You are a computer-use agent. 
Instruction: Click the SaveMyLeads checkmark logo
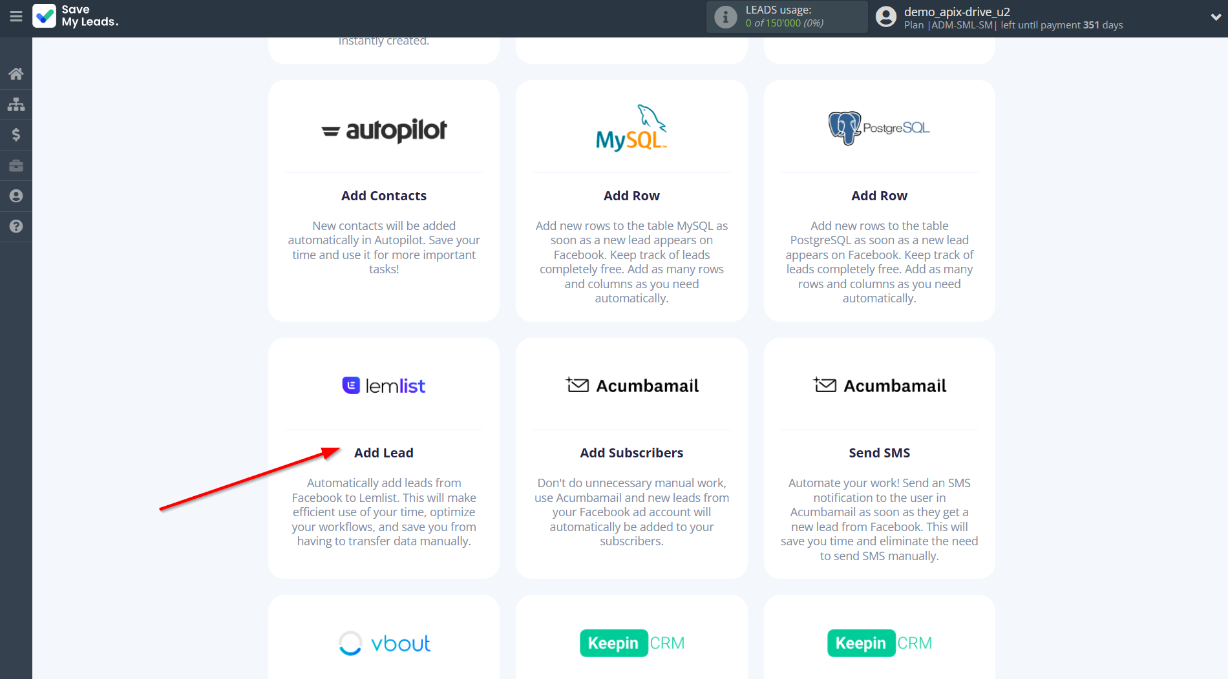pyautogui.click(x=45, y=16)
